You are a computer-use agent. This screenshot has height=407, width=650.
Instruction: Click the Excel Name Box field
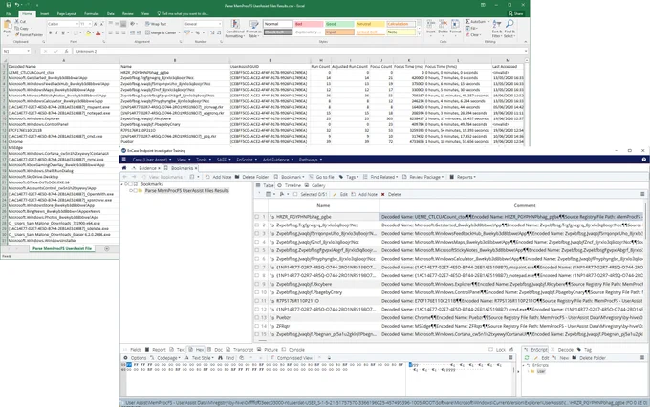click(x=15, y=51)
